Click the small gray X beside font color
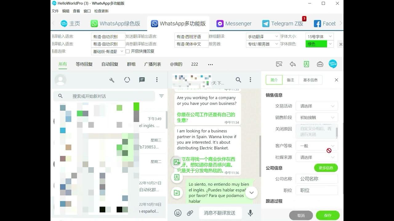The height and width of the screenshot is (221, 394). pos(340,44)
